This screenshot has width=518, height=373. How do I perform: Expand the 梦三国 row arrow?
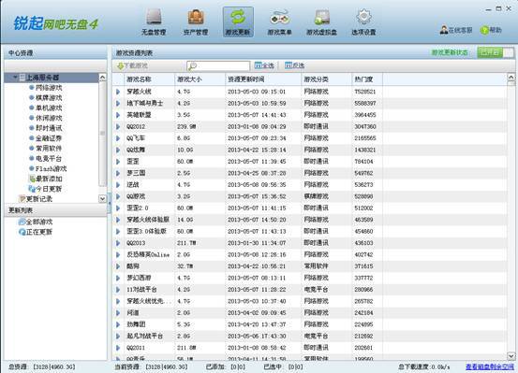click(118, 173)
